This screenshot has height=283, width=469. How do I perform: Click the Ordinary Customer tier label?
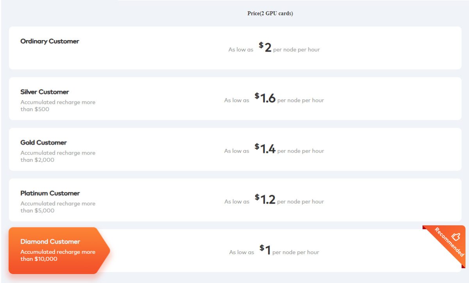coord(49,41)
